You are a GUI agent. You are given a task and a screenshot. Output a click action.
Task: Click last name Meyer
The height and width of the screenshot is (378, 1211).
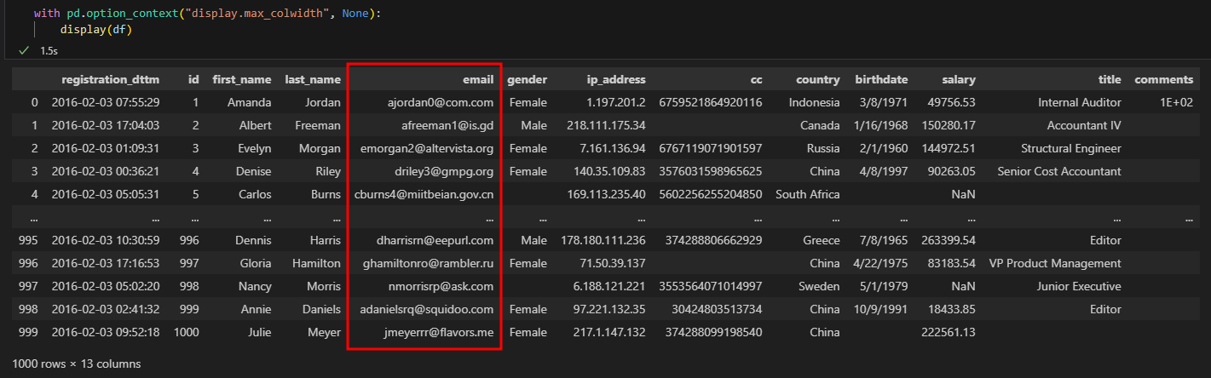click(325, 332)
